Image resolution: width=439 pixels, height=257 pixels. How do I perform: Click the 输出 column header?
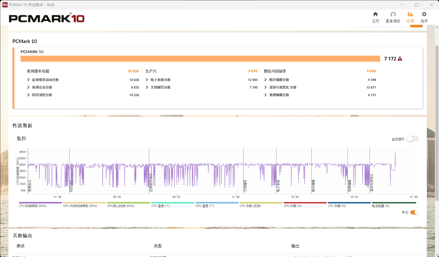(296, 246)
